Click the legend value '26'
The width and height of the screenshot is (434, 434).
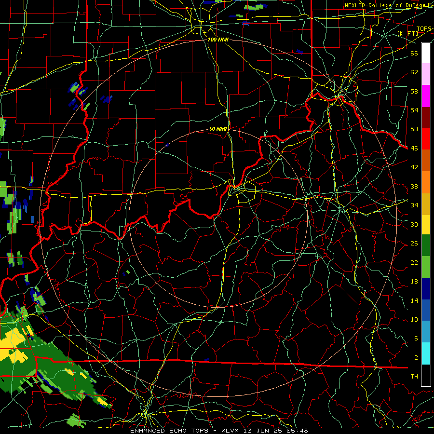(x=414, y=244)
